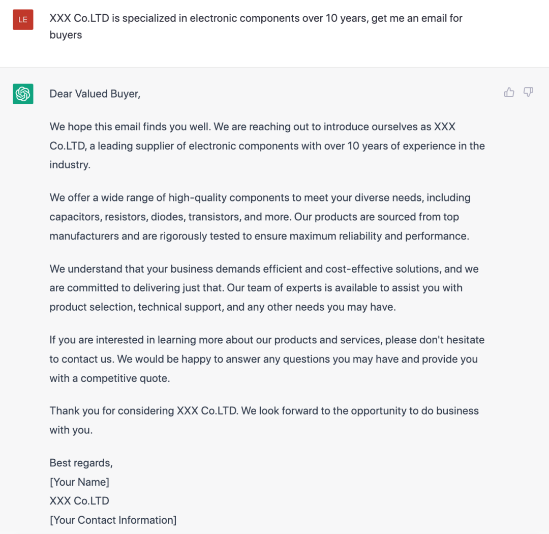Click the word "capacitors" in the response
Screen dimensions: 549x534
pos(74,217)
